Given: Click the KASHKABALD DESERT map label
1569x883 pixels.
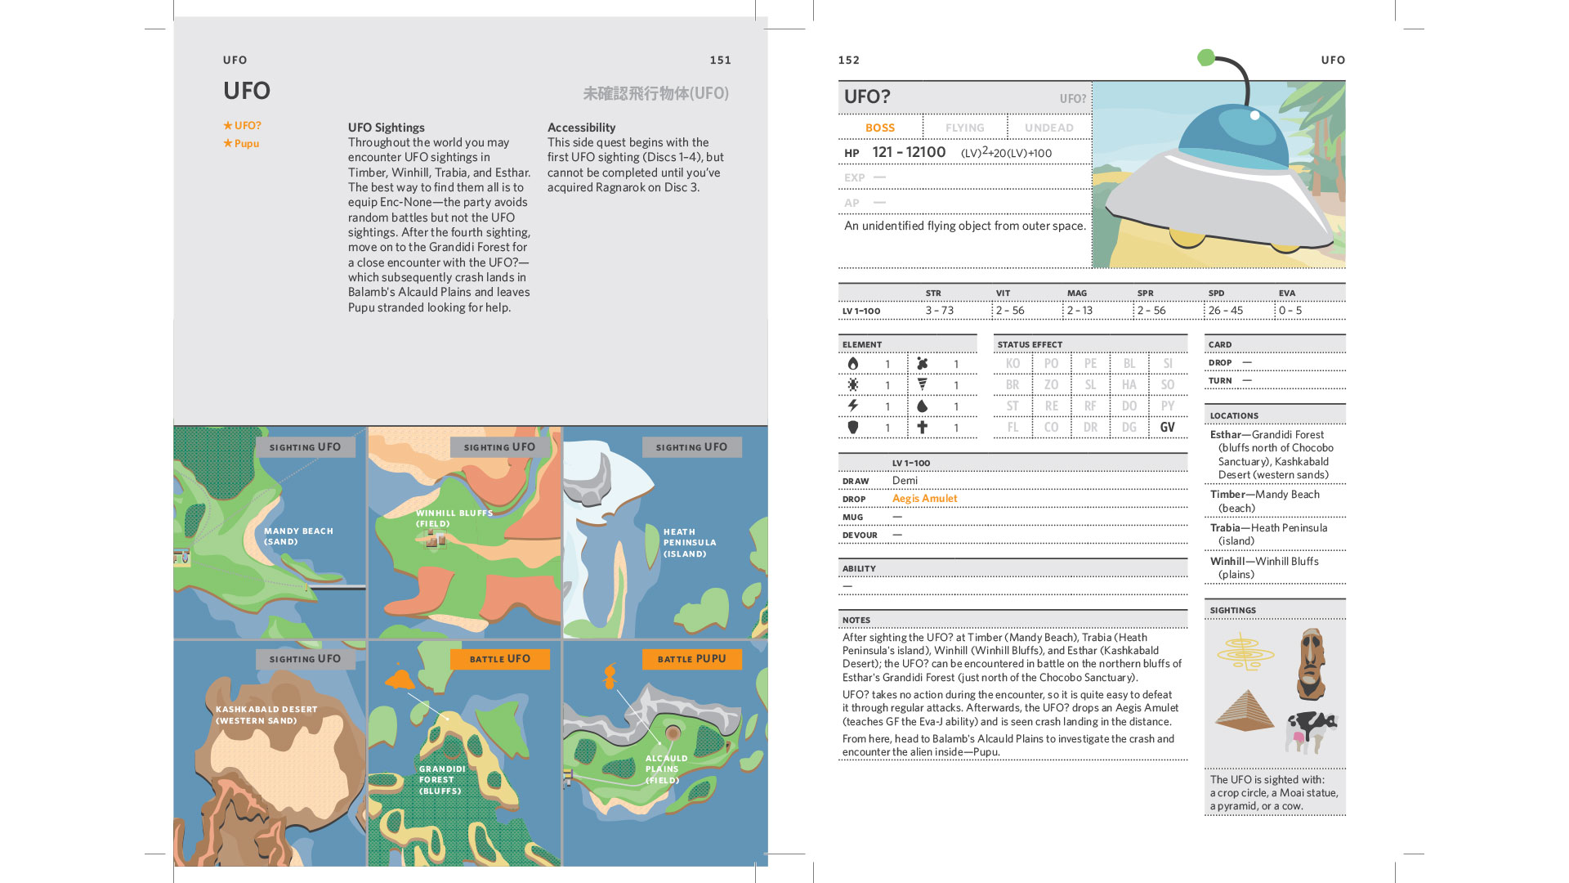Looking at the screenshot, I should (266, 715).
